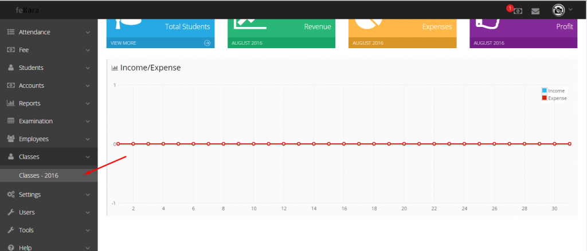Expand the Students menu chevron
Screen dimensions: 587x251
[x=88, y=68]
